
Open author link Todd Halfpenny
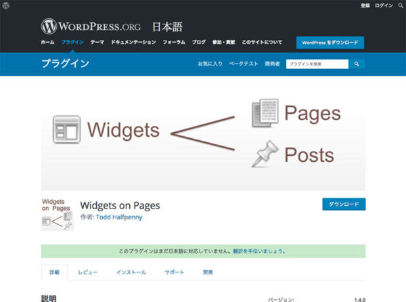pos(119,217)
